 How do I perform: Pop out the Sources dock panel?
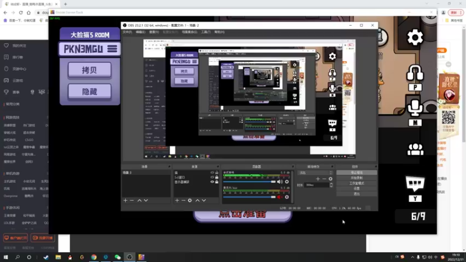(217, 167)
